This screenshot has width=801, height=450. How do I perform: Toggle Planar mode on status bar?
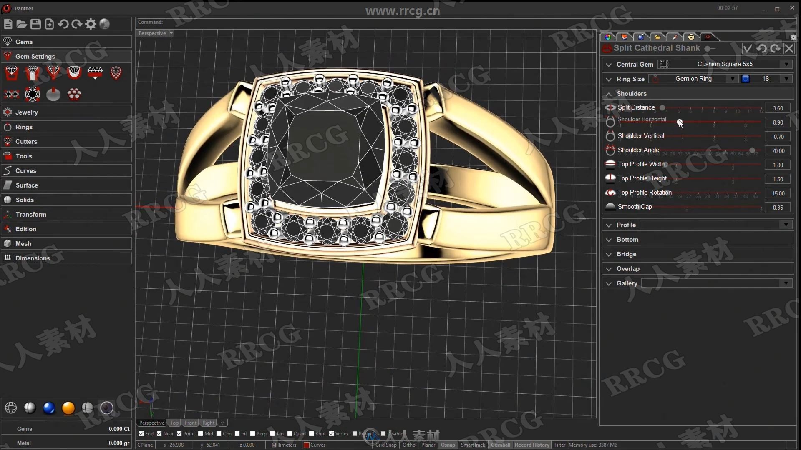coord(428,445)
